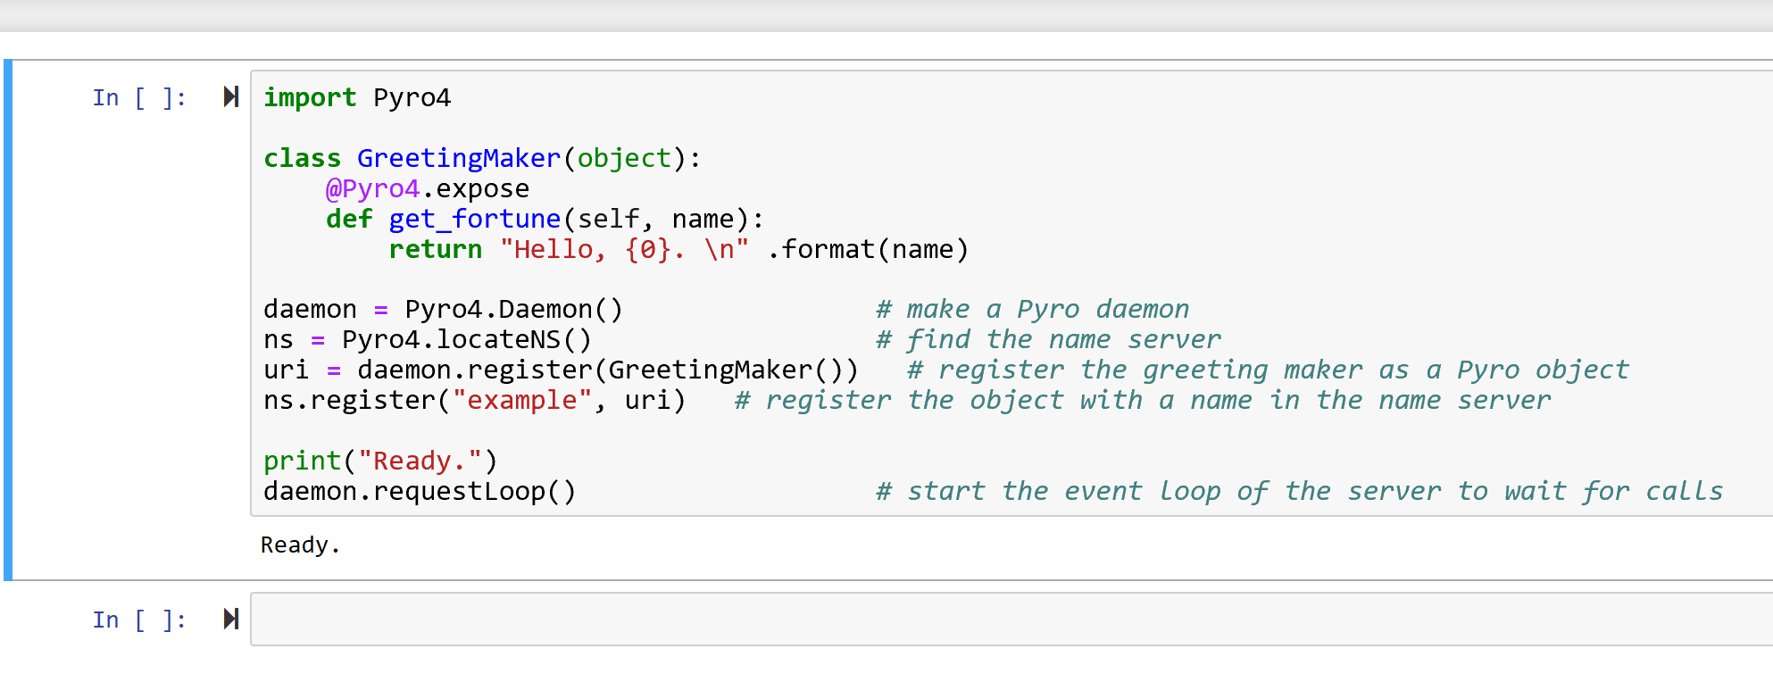The height and width of the screenshot is (682, 1773).
Task: Click comment '# start the event loop of the server'
Action: pos(1159,491)
